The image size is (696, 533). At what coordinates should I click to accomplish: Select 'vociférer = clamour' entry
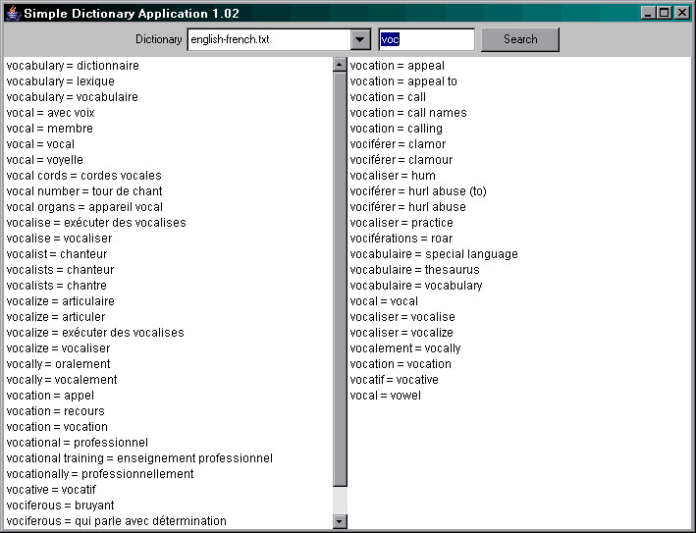402,160
